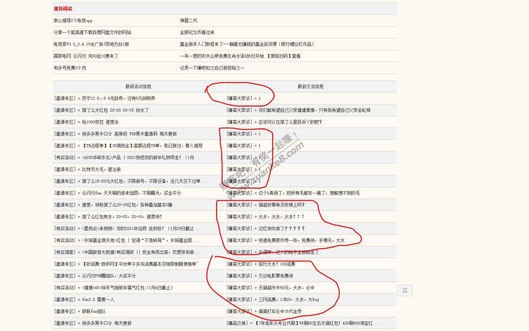This screenshot has width=529, height=331.
Task: Open '万达电影票免费领' thread
Action: [276, 276]
